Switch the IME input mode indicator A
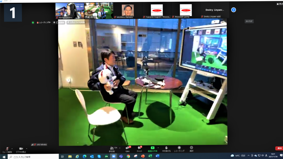The image size is (283, 159). (266, 156)
